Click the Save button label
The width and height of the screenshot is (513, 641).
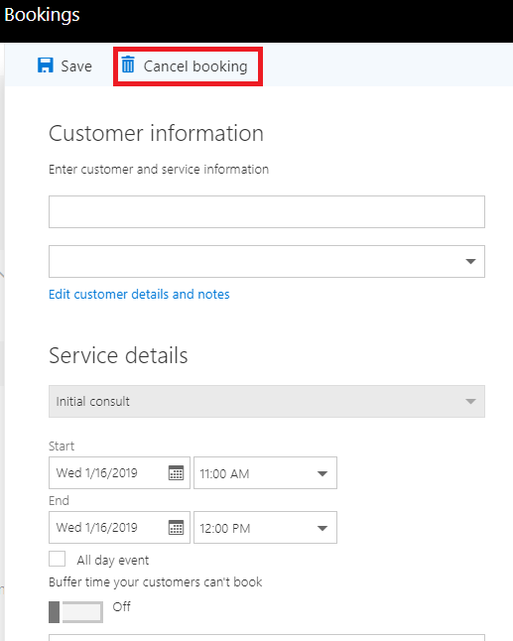pyautogui.click(x=76, y=66)
